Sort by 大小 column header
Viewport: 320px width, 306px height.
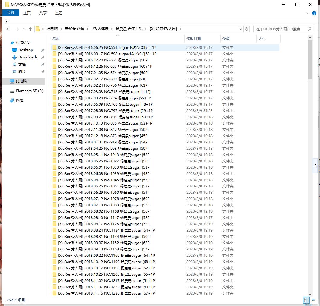coord(268,39)
